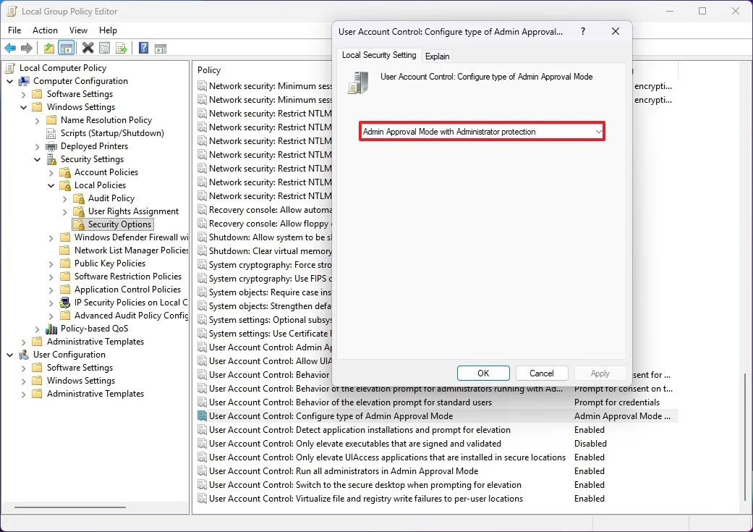753x532 pixels.
Task: Click the Cancel button in the dialog
Action: click(x=542, y=373)
